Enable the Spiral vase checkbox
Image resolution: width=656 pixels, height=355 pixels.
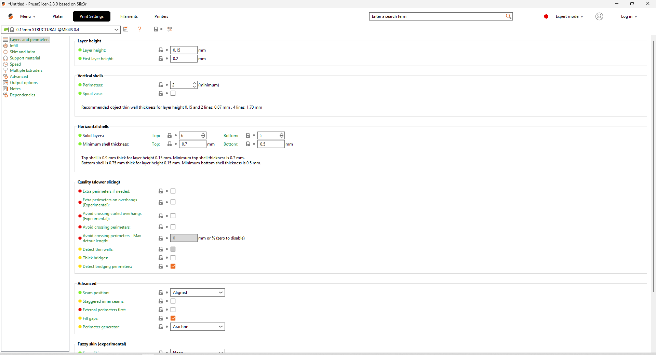(173, 94)
